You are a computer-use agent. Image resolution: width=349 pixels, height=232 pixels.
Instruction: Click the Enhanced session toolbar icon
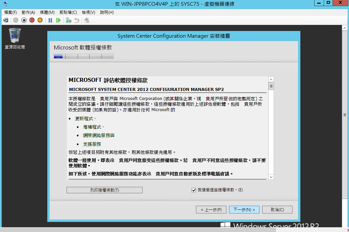(x=87, y=21)
